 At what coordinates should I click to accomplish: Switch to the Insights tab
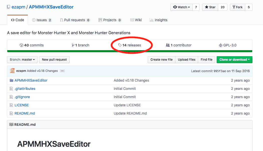coord(159,20)
